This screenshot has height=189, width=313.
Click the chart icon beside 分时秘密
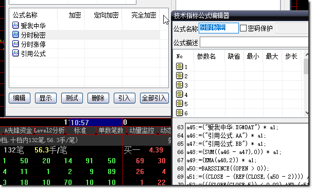[x=15, y=35]
